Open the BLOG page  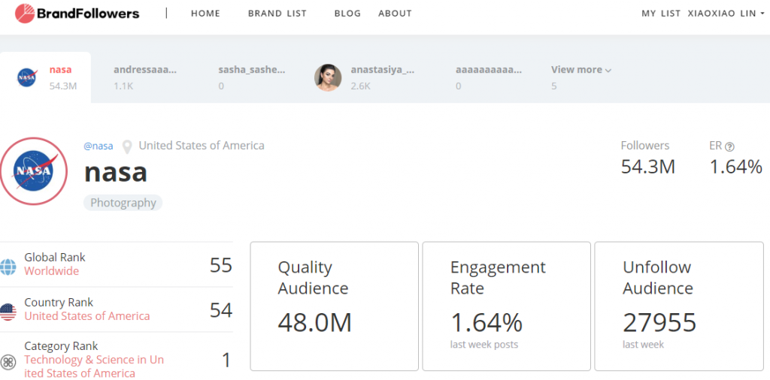(347, 14)
